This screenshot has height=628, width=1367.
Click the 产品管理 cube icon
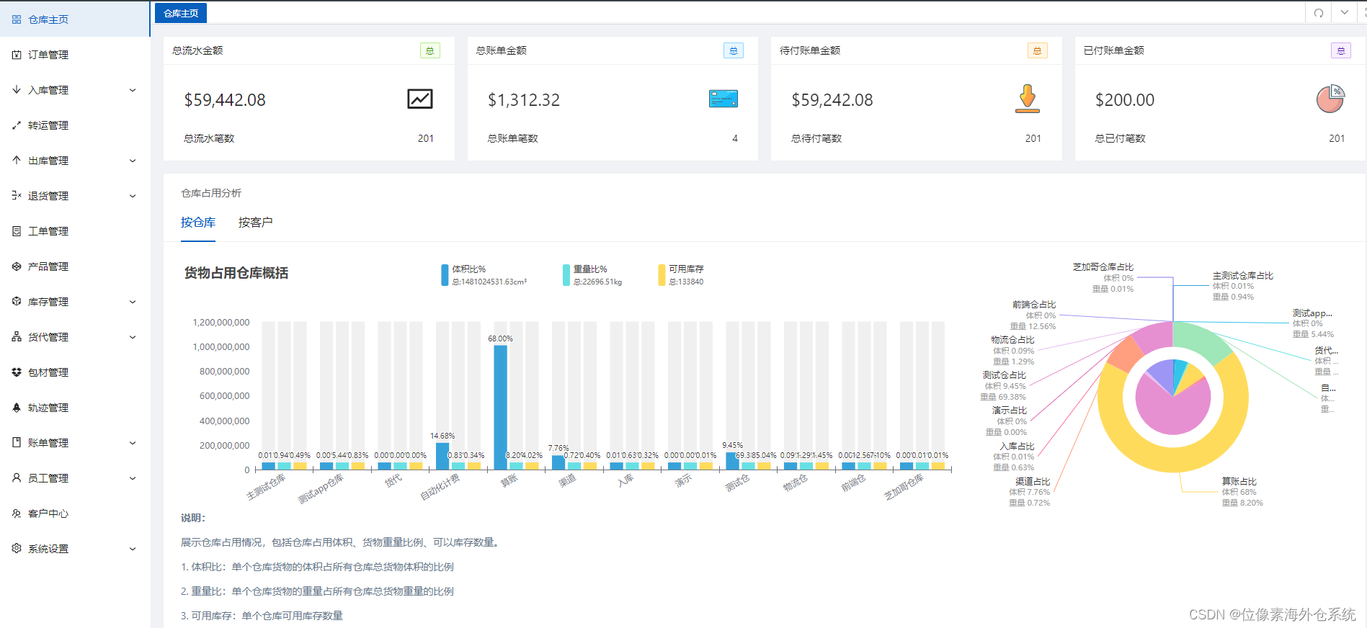(16, 266)
